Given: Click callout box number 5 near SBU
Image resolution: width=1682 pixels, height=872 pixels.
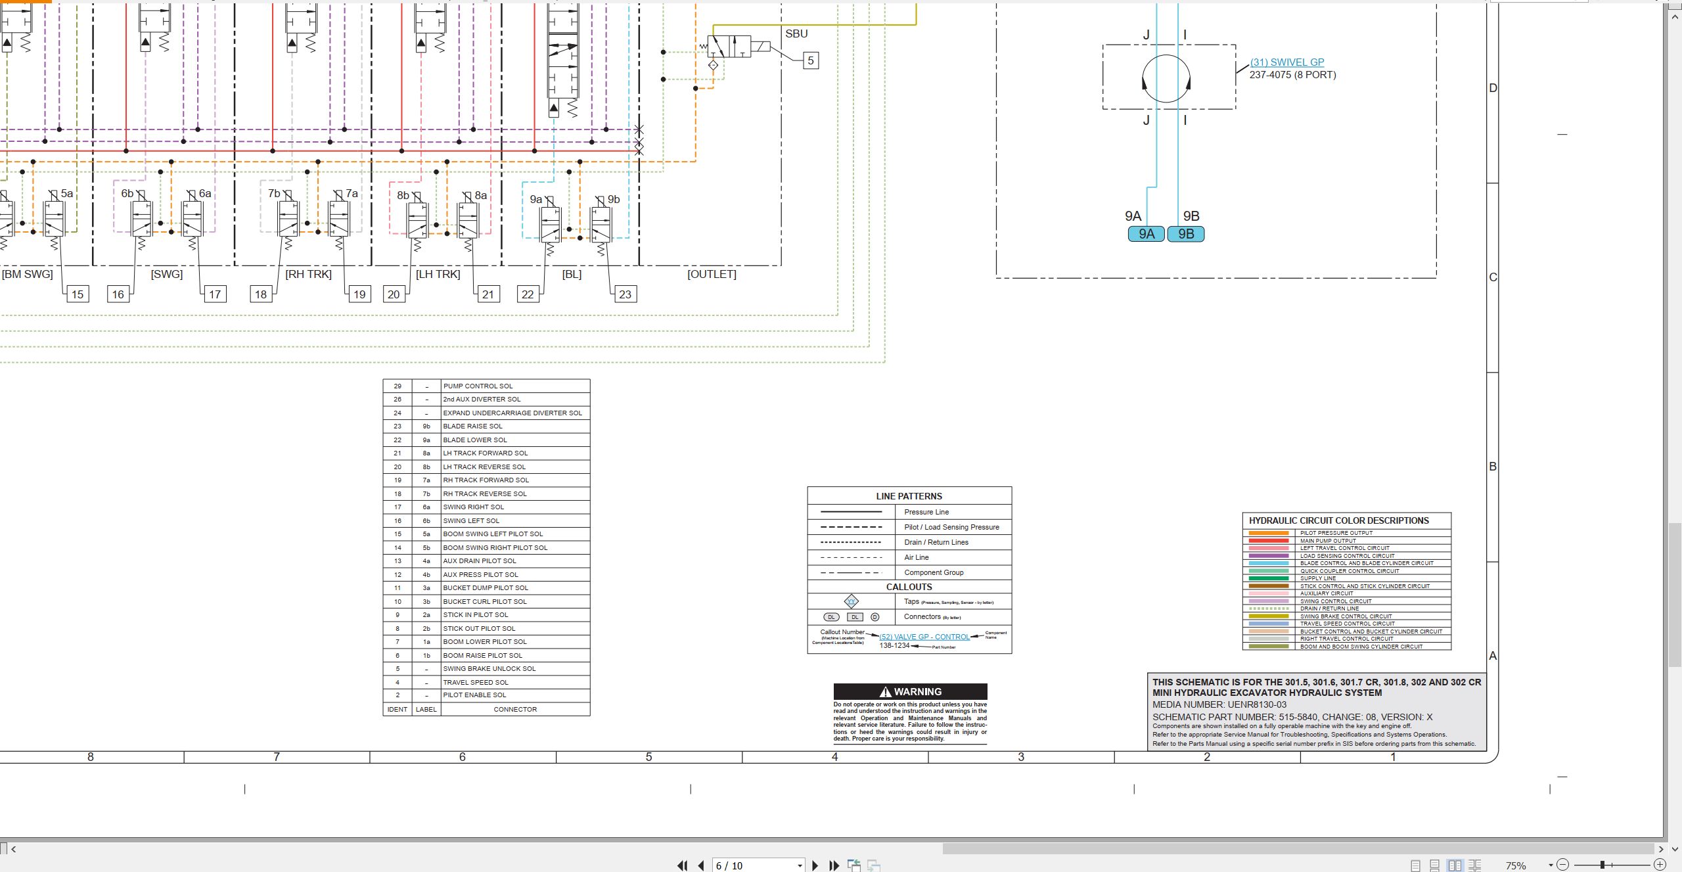Looking at the screenshot, I should (x=811, y=60).
